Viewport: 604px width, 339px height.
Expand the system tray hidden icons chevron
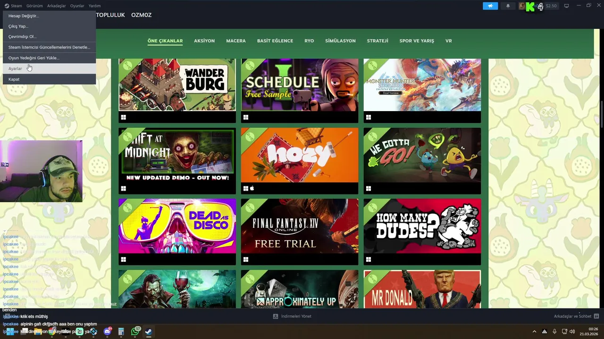pos(534,331)
